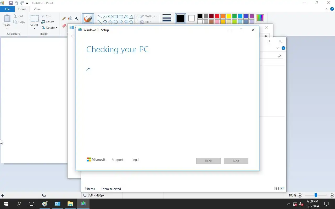The image size is (335, 209).
Task: Select Color 1 black swatch
Action: [180, 18]
